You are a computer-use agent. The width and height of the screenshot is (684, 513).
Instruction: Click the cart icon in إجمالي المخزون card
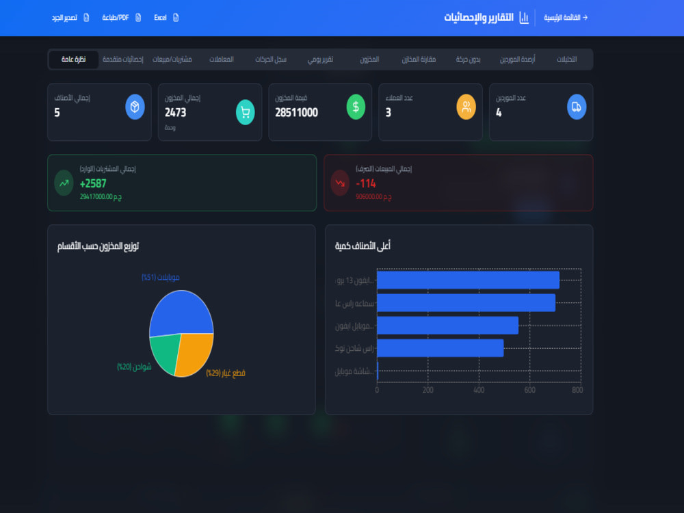pos(245,113)
